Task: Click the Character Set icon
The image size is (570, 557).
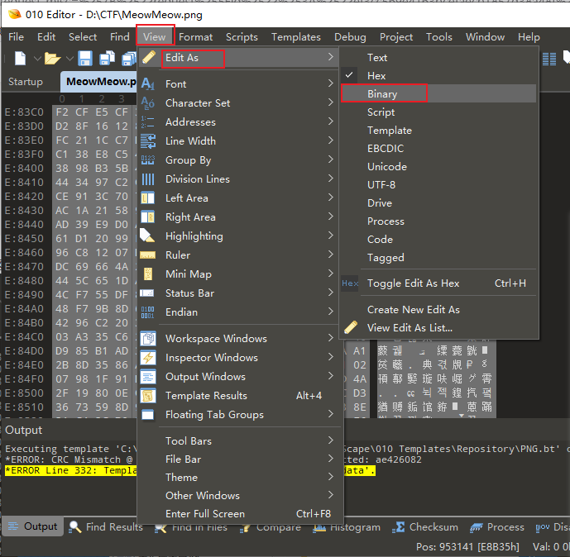Action: click(x=147, y=103)
